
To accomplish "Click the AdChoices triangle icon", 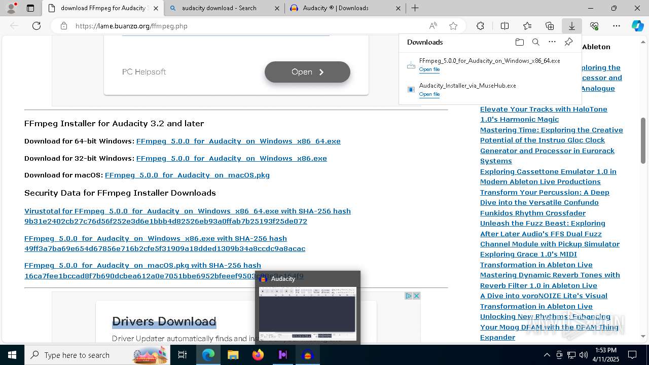I will (408, 296).
